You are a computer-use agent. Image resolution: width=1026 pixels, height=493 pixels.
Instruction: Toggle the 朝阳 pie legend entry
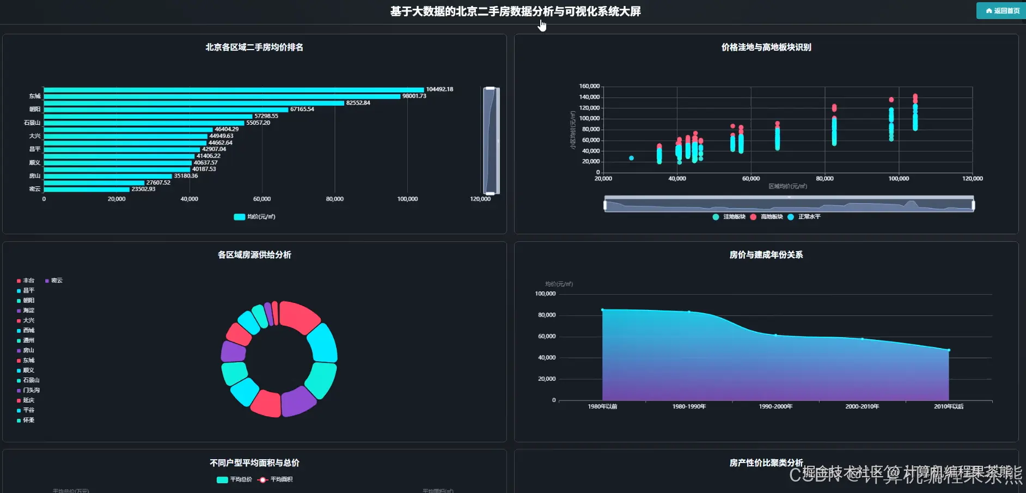pos(26,301)
